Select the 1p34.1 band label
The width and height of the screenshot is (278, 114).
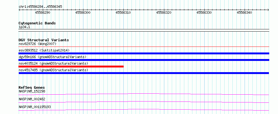24,27
